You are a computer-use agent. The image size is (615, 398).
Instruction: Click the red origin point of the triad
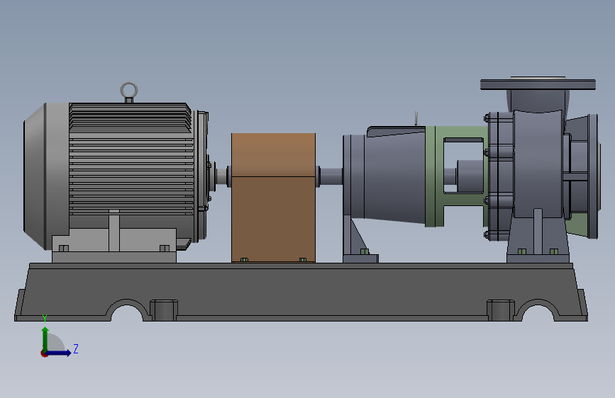click(44, 353)
